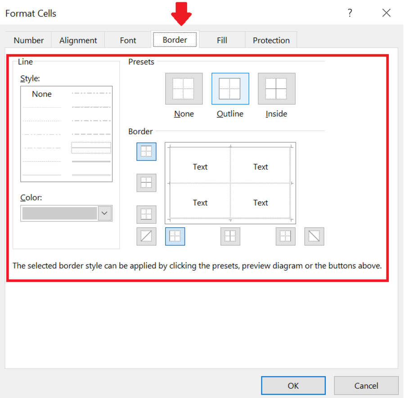
Task: Select the hairline finely dotted line style
Action: coord(42,107)
